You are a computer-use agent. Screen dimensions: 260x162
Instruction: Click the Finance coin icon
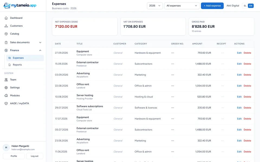6,50
